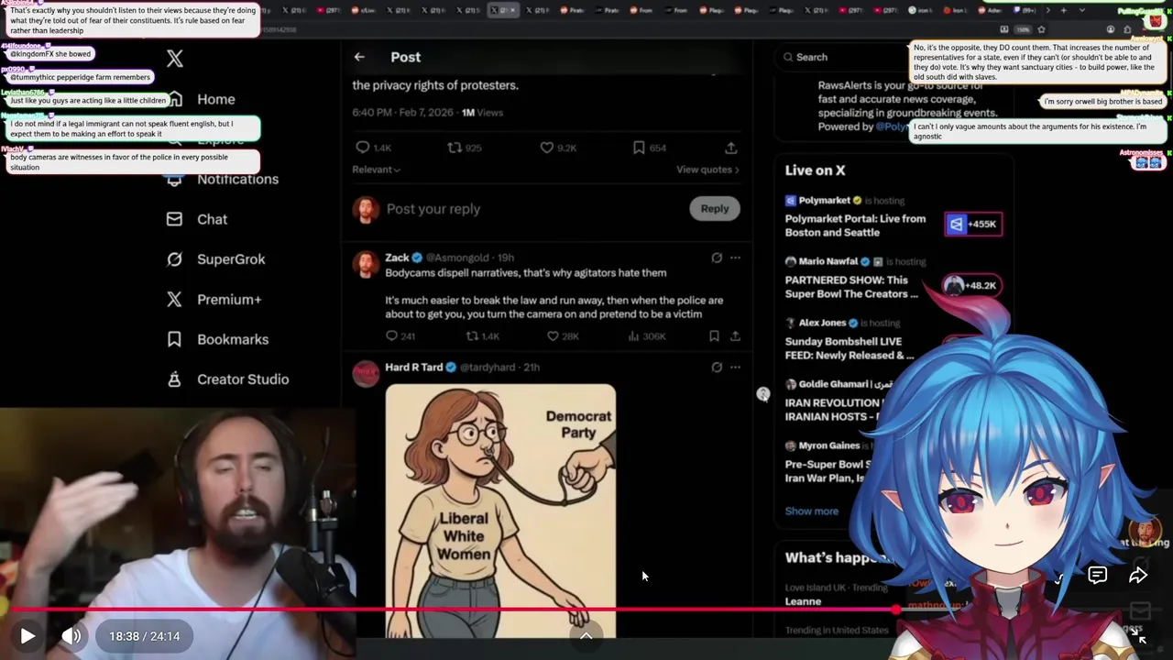Bookmark Zack's reply
This screenshot has width=1173, height=660.
714,336
